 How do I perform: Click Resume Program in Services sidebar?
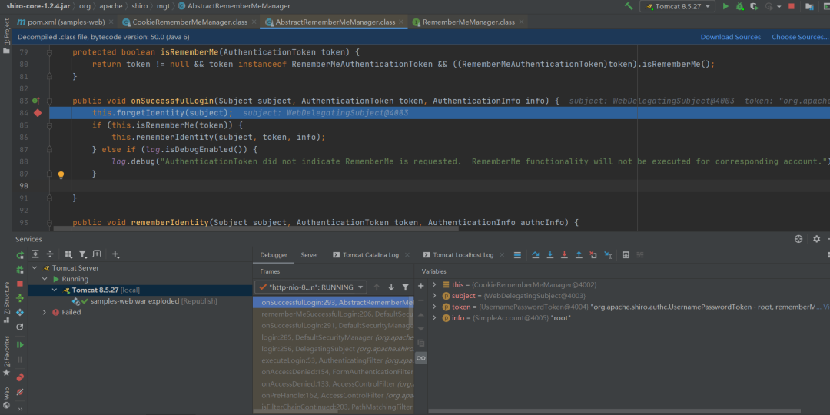point(20,344)
